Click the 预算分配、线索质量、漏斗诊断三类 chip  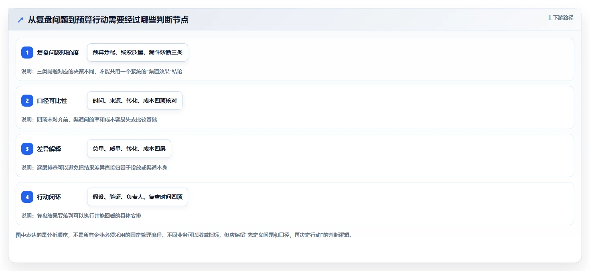pyautogui.click(x=138, y=53)
